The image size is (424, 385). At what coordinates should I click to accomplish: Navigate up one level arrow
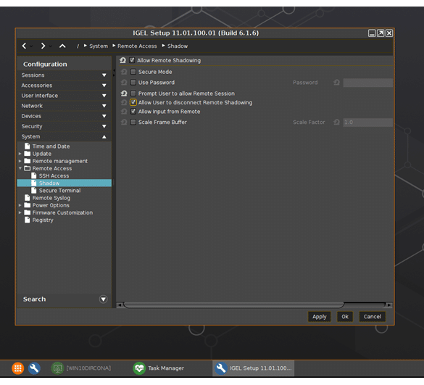pos(62,46)
